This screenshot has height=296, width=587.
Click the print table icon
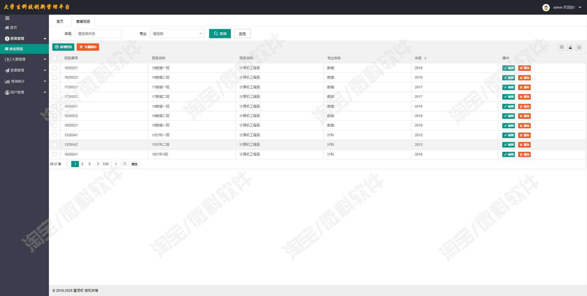click(x=579, y=47)
